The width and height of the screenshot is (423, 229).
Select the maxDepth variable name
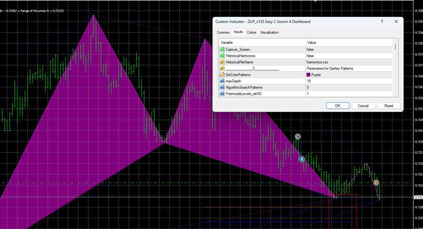(x=233, y=81)
